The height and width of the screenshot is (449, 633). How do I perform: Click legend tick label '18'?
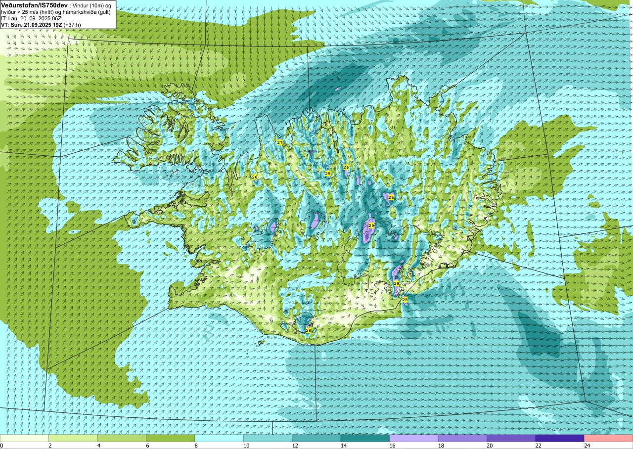[x=441, y=446]
